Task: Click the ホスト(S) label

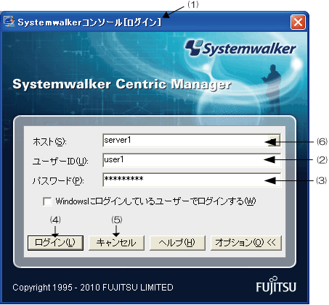Action: [49, 141]
